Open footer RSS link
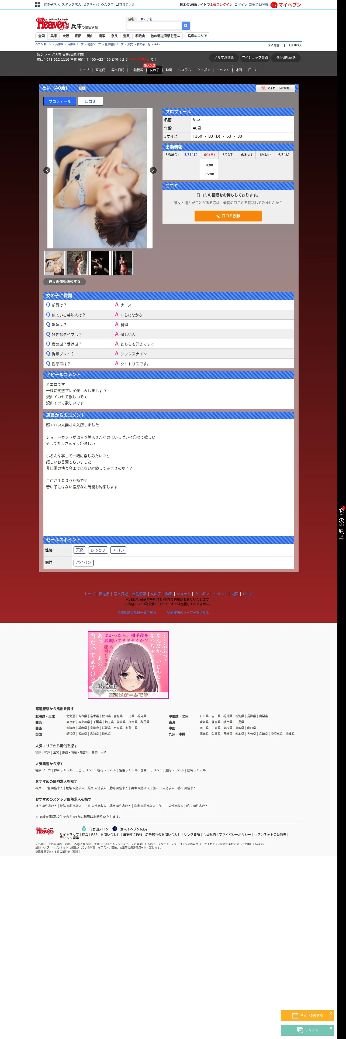Screen dimensions: 346x1039 pos(94,835)
